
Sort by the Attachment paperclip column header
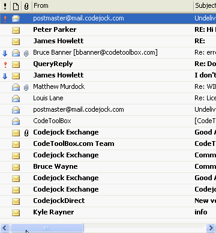(26, 6)
